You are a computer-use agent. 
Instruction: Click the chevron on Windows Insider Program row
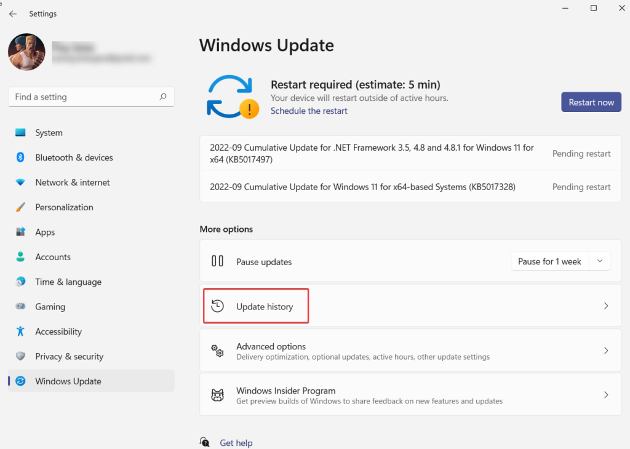point(606,395)
